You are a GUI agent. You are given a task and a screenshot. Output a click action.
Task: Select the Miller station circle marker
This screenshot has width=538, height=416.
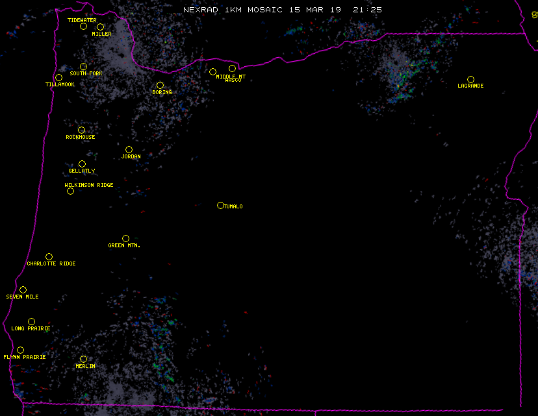(x=100, y=27)
